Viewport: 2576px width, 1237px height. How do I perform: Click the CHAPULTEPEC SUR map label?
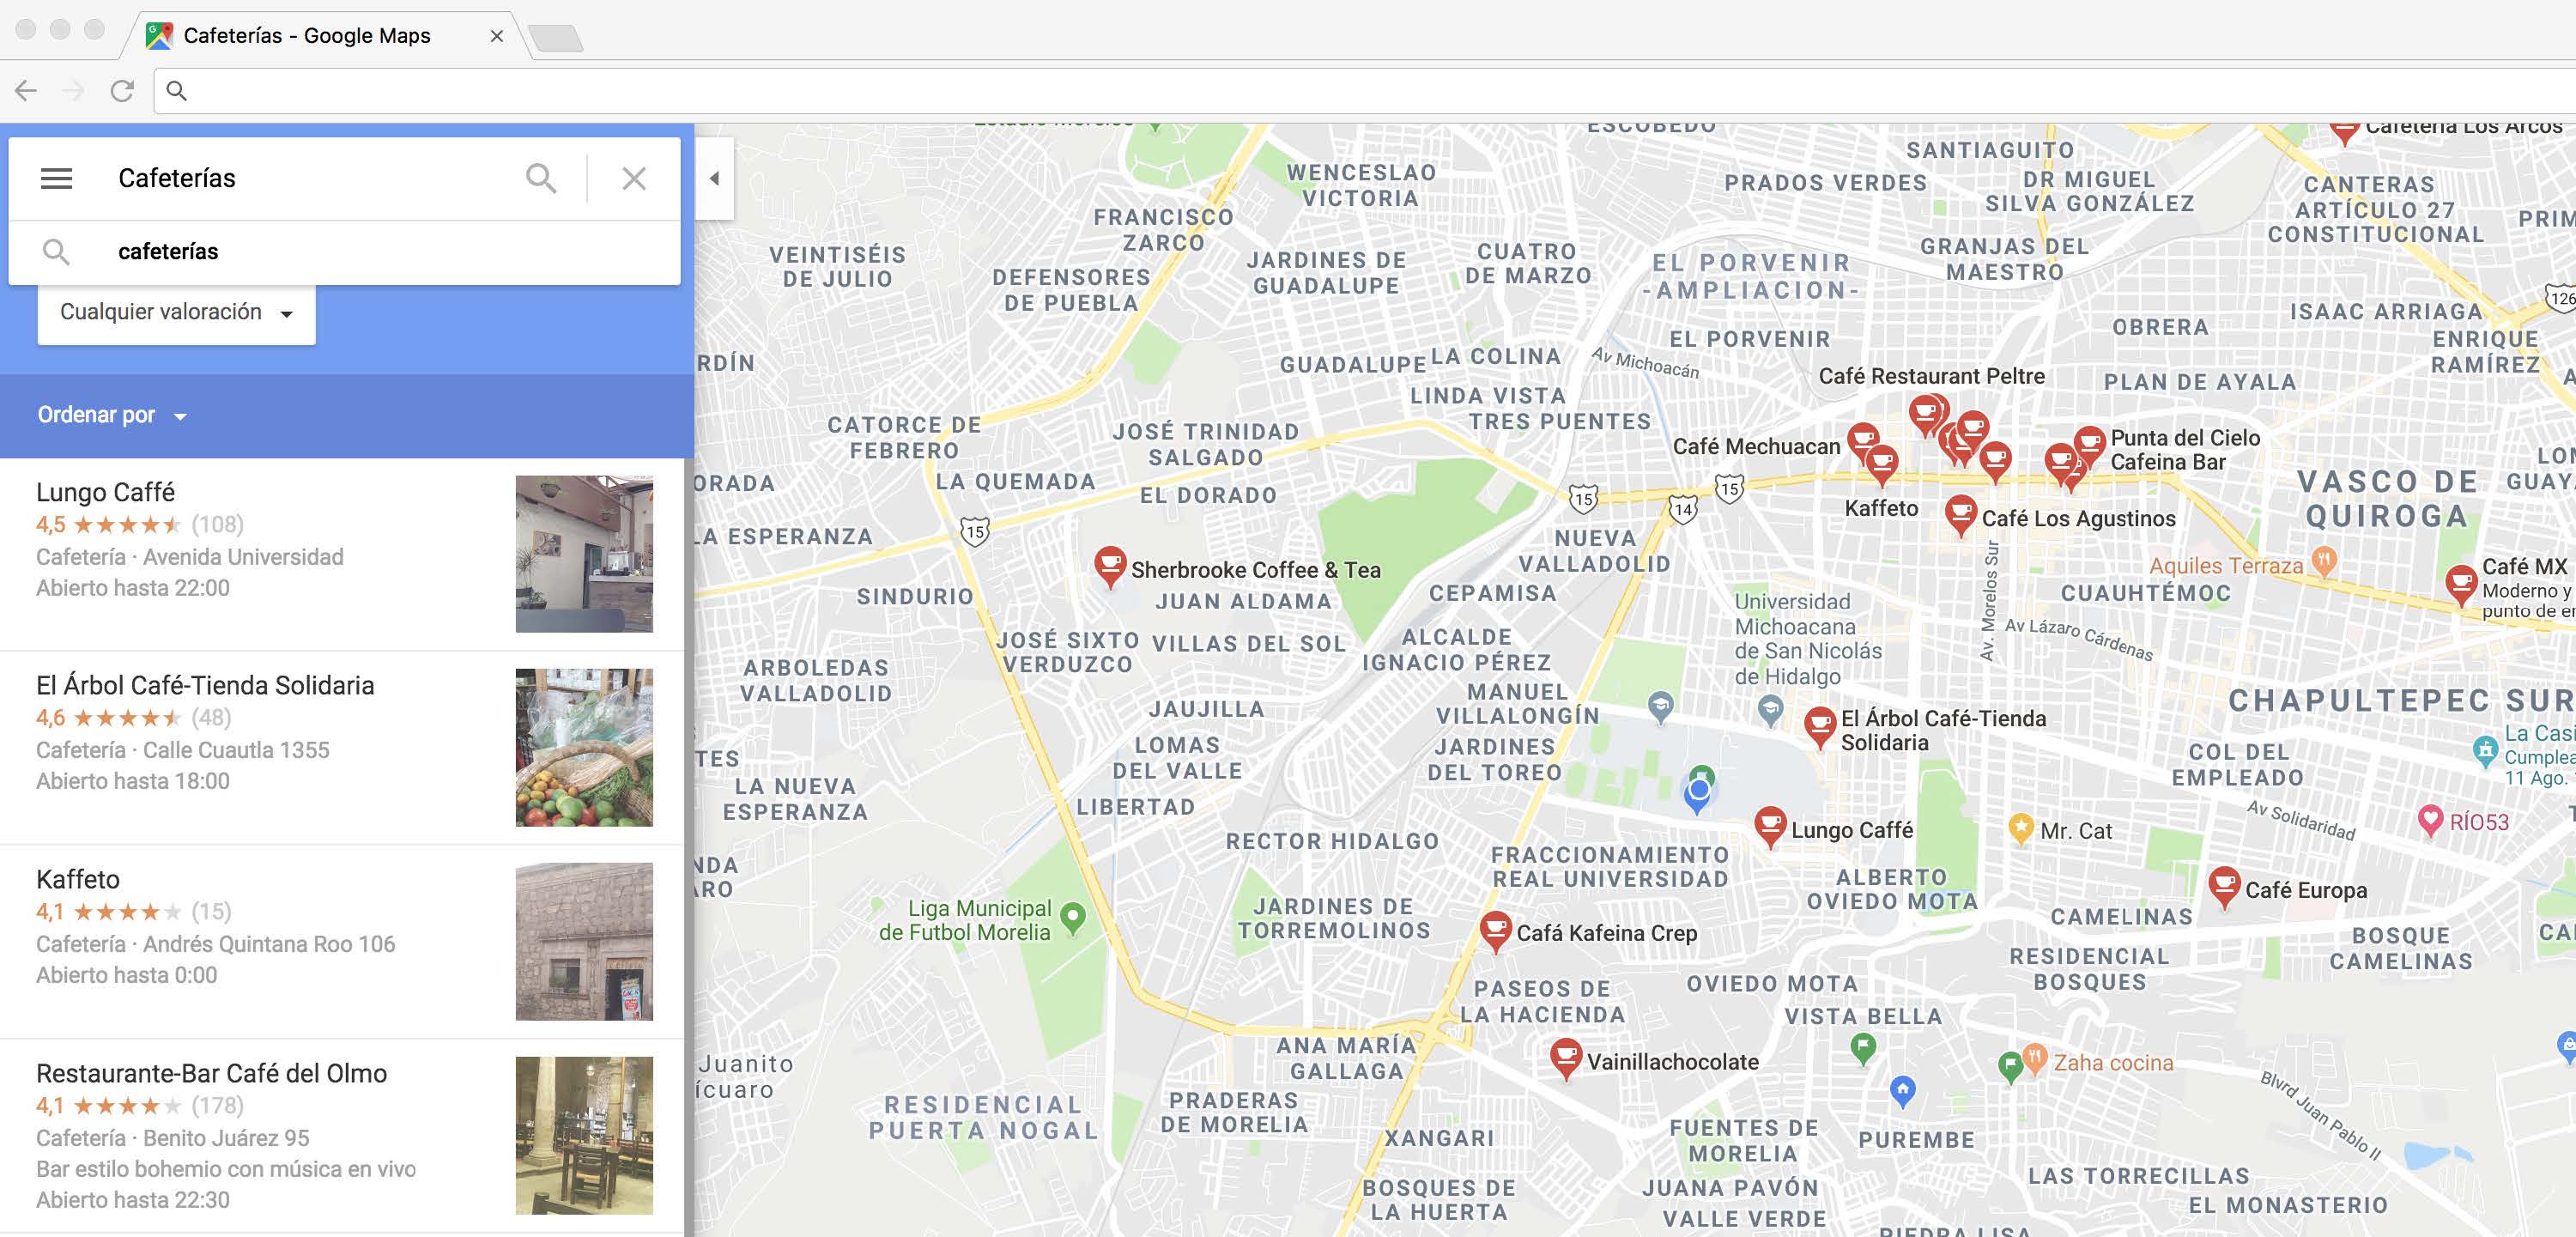coord(2400,700)
